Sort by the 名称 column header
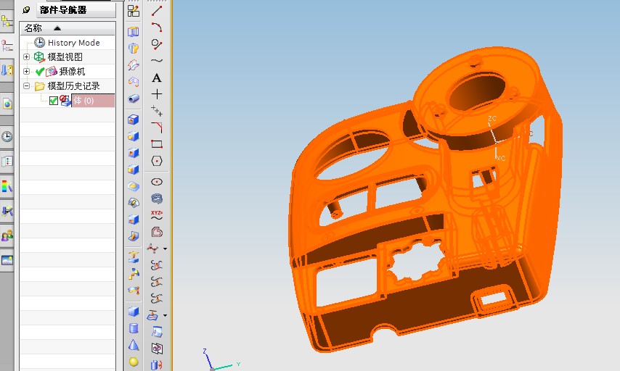Image resolution: width=620 pixels, height=371 pixels. click(68, 28)
